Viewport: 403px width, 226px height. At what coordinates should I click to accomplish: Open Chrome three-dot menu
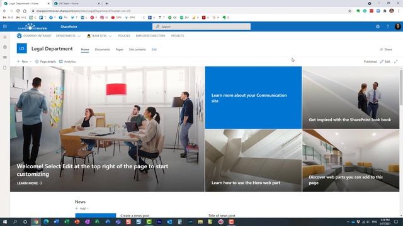tap(399, 11)
